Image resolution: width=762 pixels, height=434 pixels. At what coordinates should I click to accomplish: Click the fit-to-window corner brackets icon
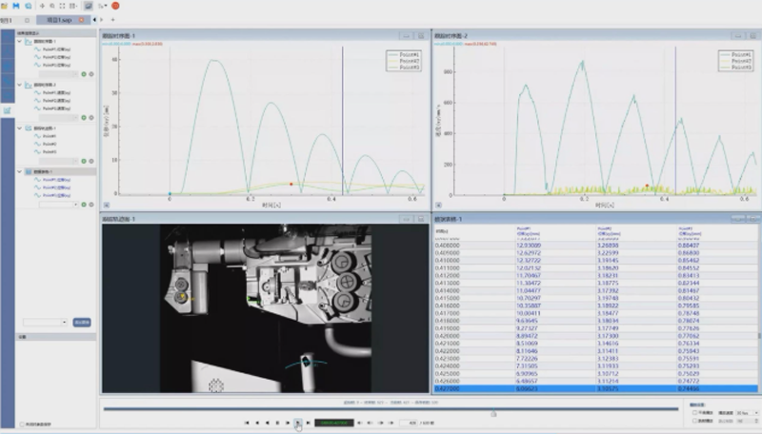(x=62, y=6)
